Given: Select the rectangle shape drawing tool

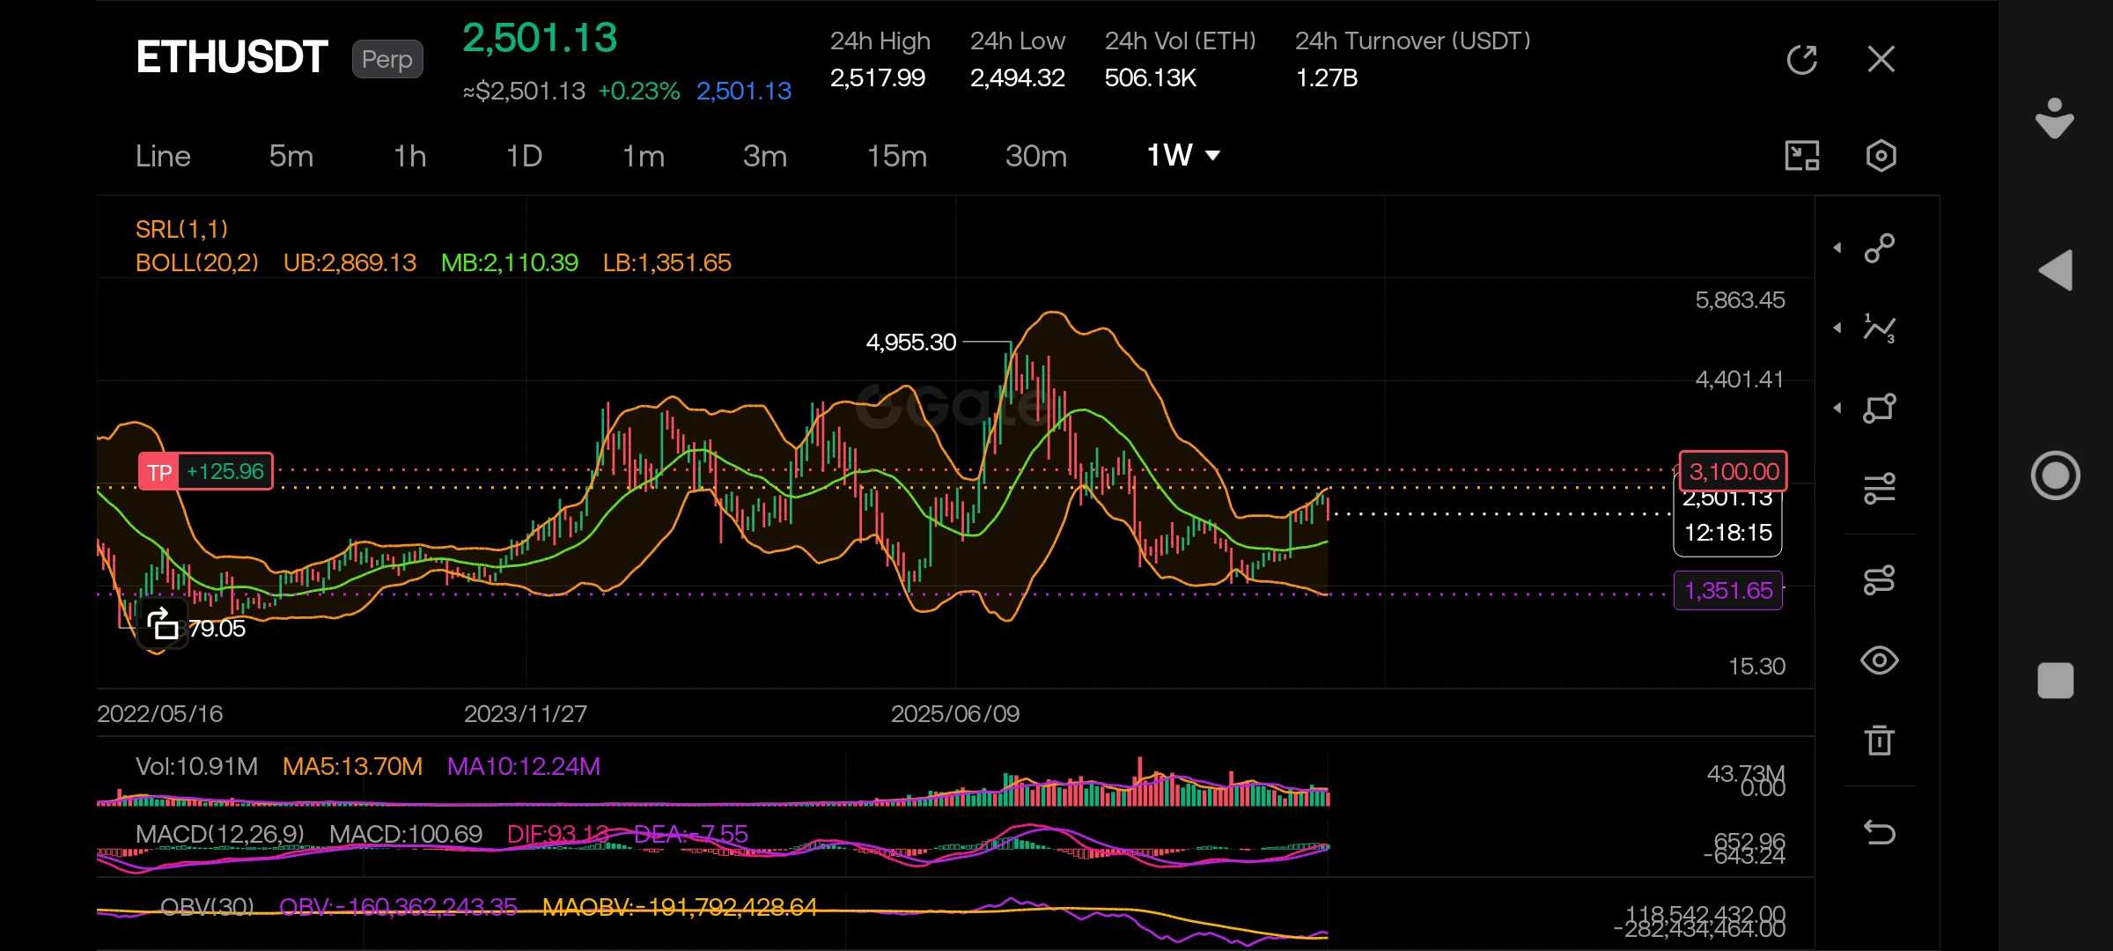Looking at the screenshot, I should (1880, 408).
